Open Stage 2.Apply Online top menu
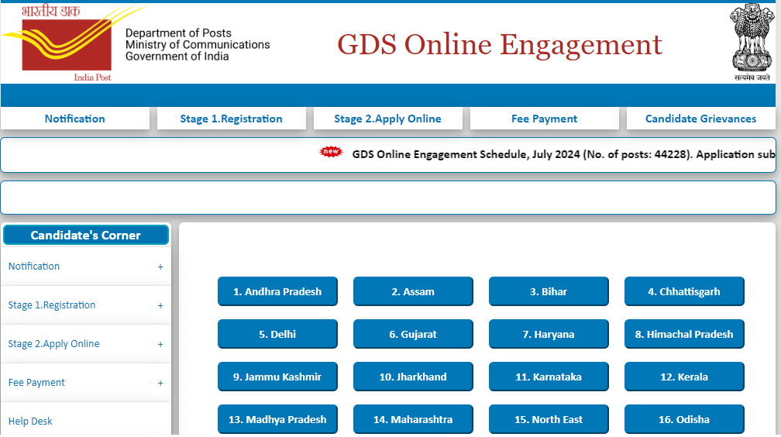This screenshot has width=781, height=437. [387, 119]
